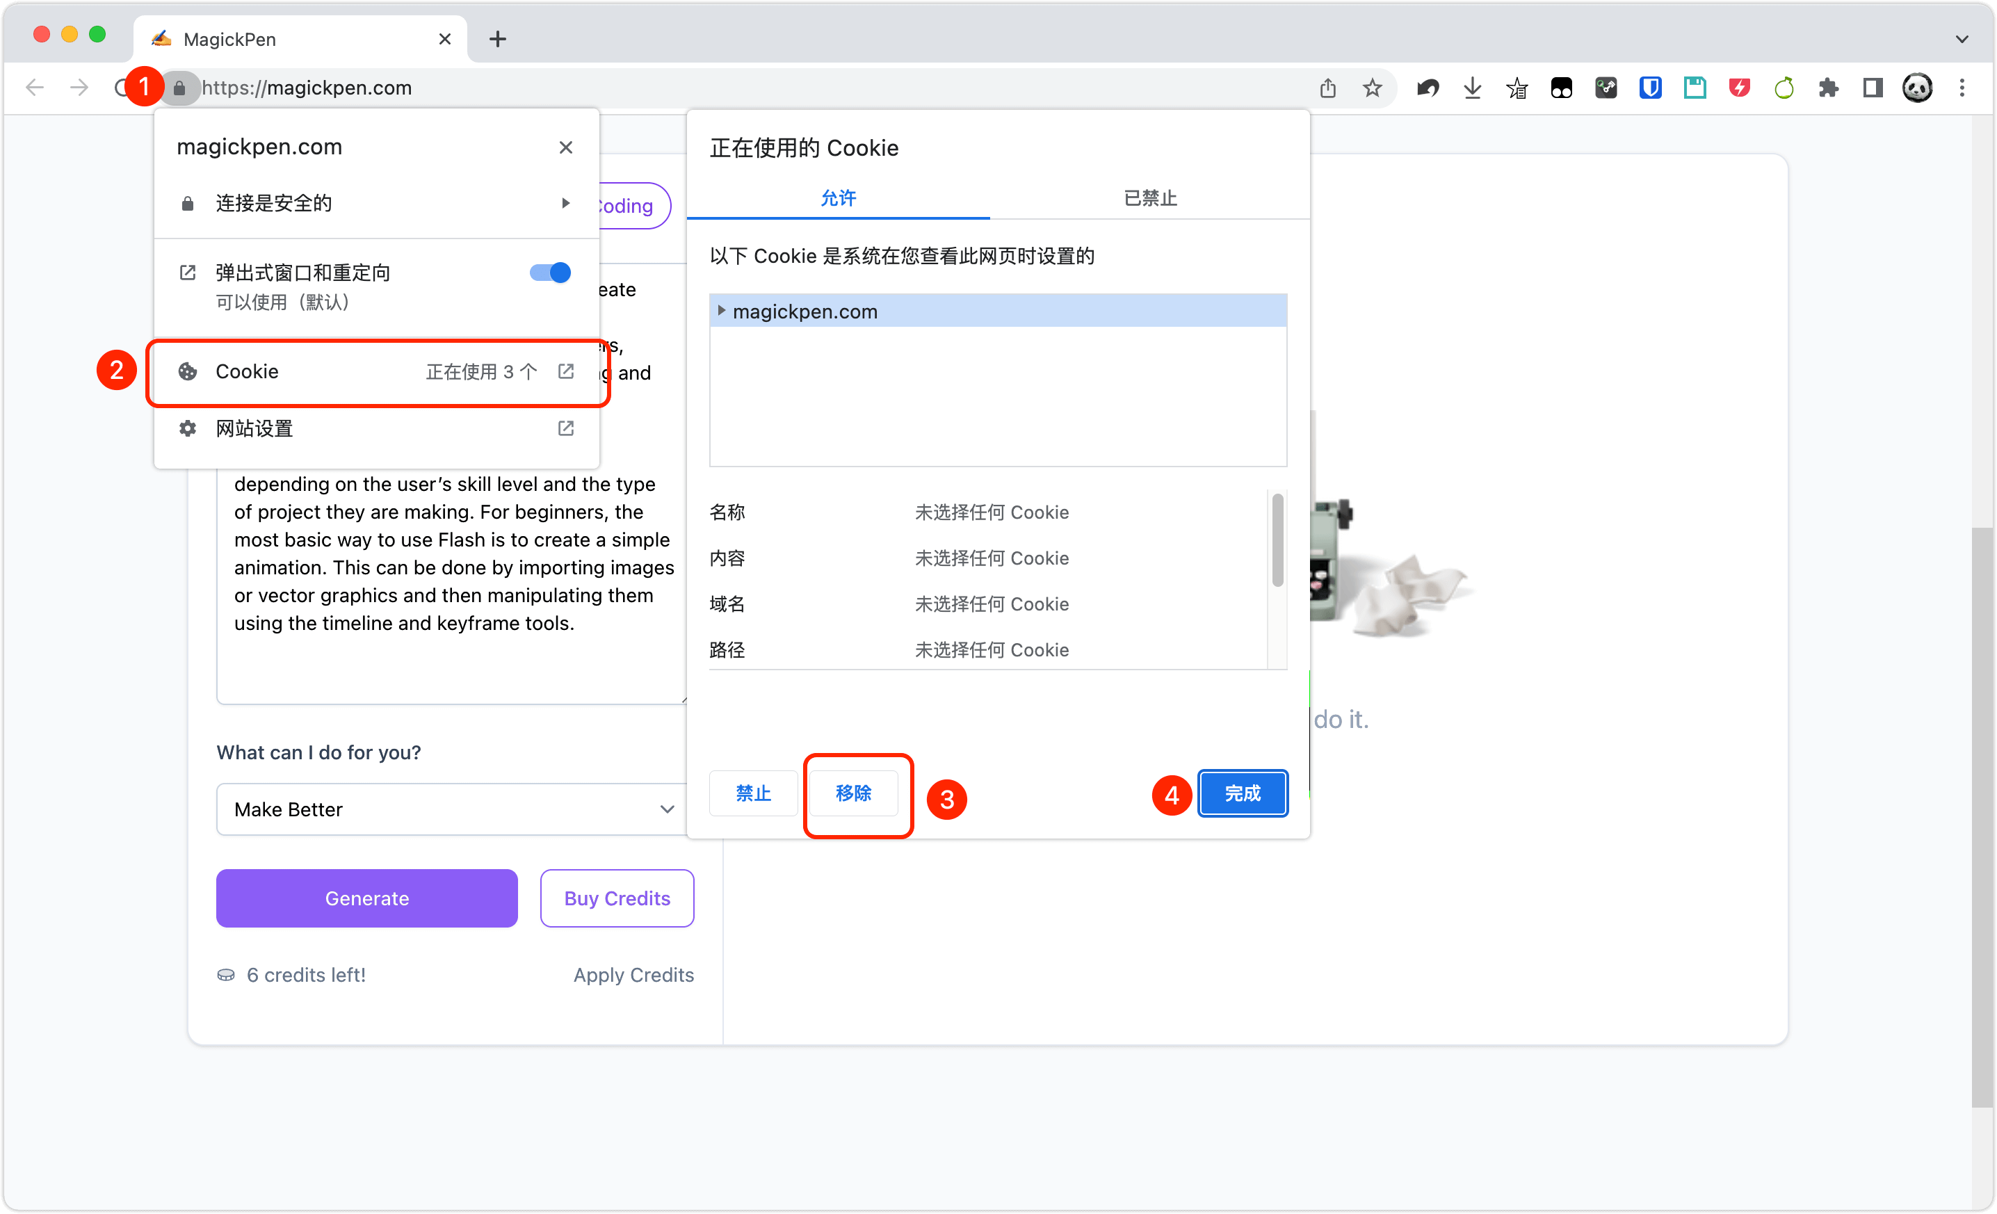This screenshot has width=1997, height=1214.
Task: Open the Bitwarden extension icon
Action: tap(1649, 88)
